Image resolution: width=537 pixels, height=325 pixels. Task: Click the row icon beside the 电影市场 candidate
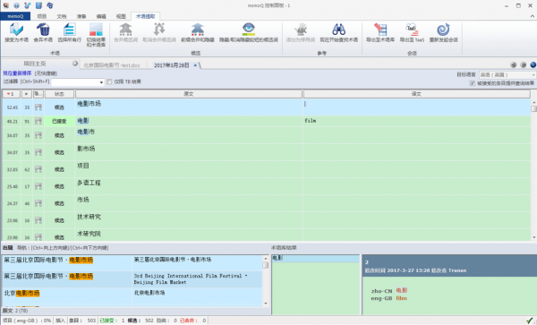pyautogui.click(x=38, y=107)
